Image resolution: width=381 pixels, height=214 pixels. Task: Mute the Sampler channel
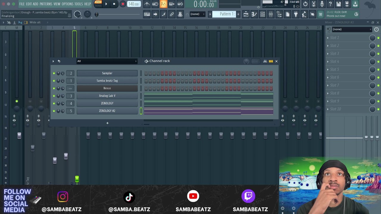click(x=54, y=73)
